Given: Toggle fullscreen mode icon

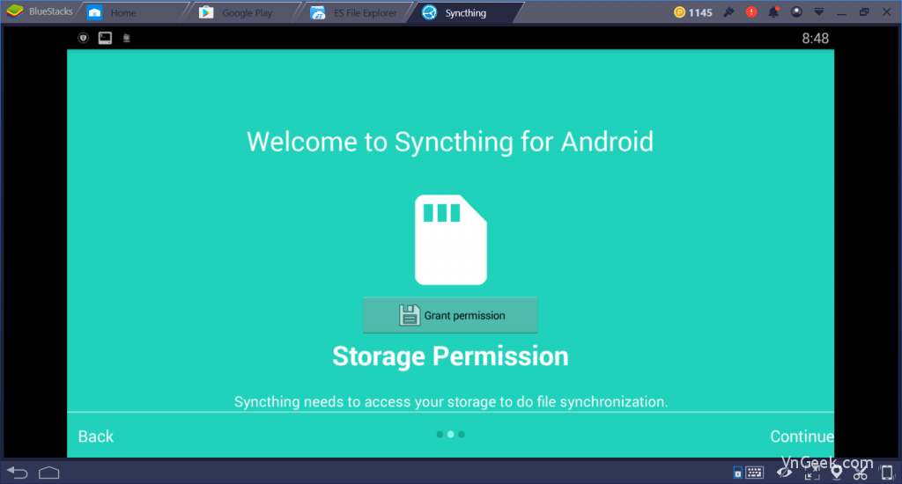Looking at the screenshot, I should coord(811,473).
